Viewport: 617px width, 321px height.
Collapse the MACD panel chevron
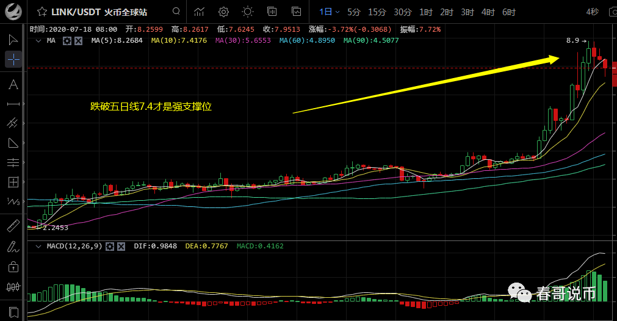pyautogui.click(x=38, y=247)
